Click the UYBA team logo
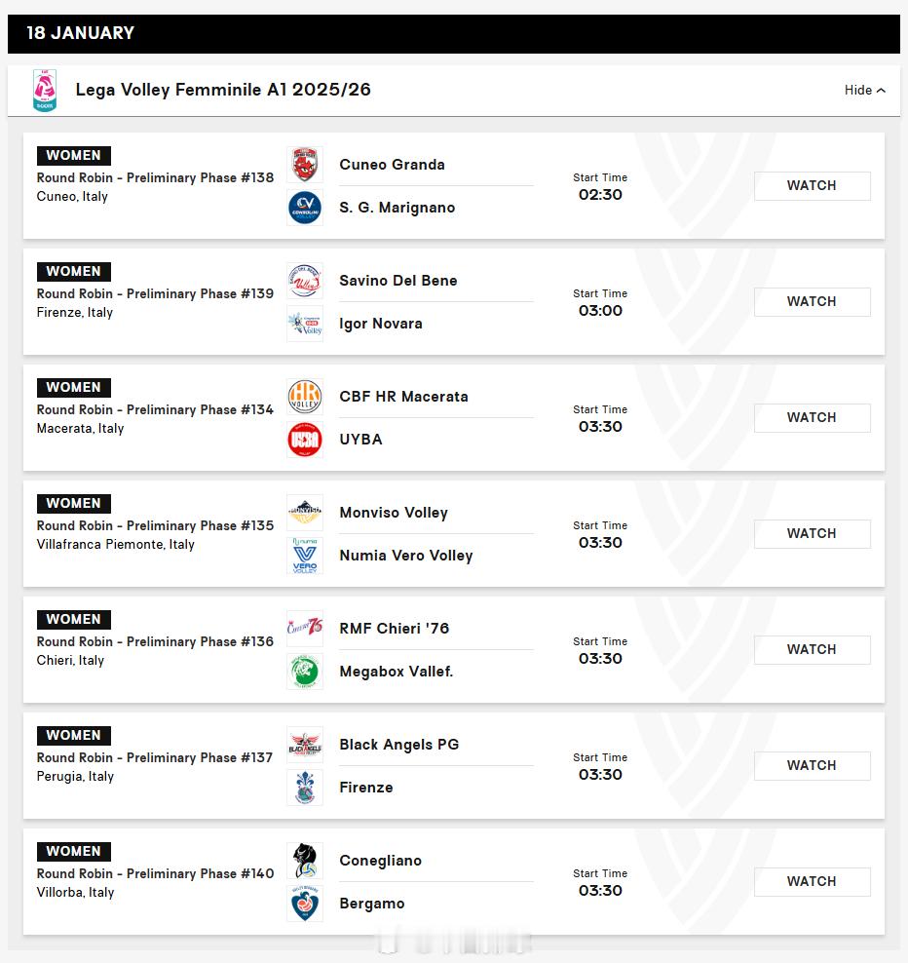 pyautogui.click(x=305, y=440)
